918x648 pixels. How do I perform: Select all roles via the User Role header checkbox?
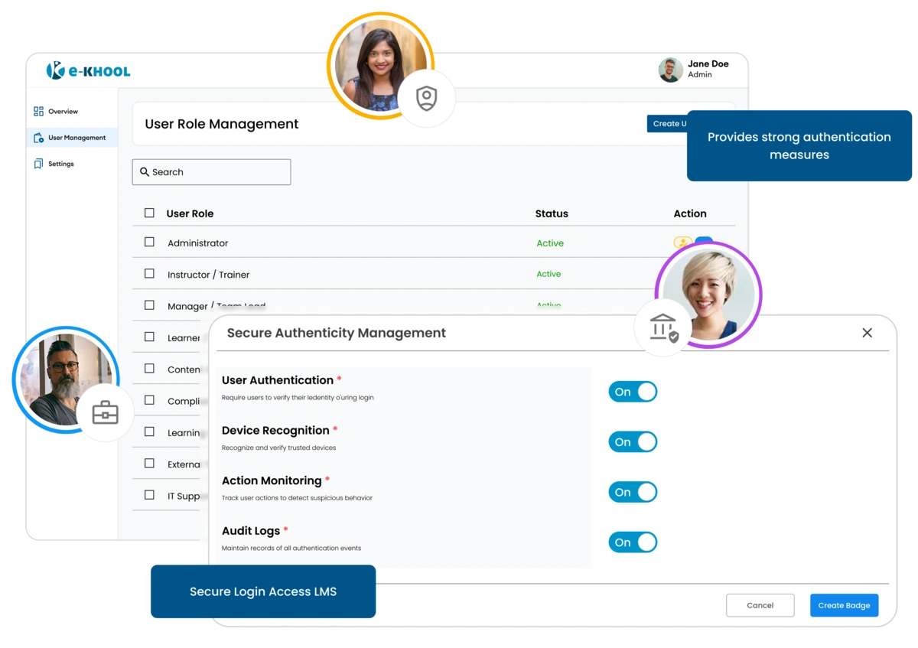click(x=149, y=213)
